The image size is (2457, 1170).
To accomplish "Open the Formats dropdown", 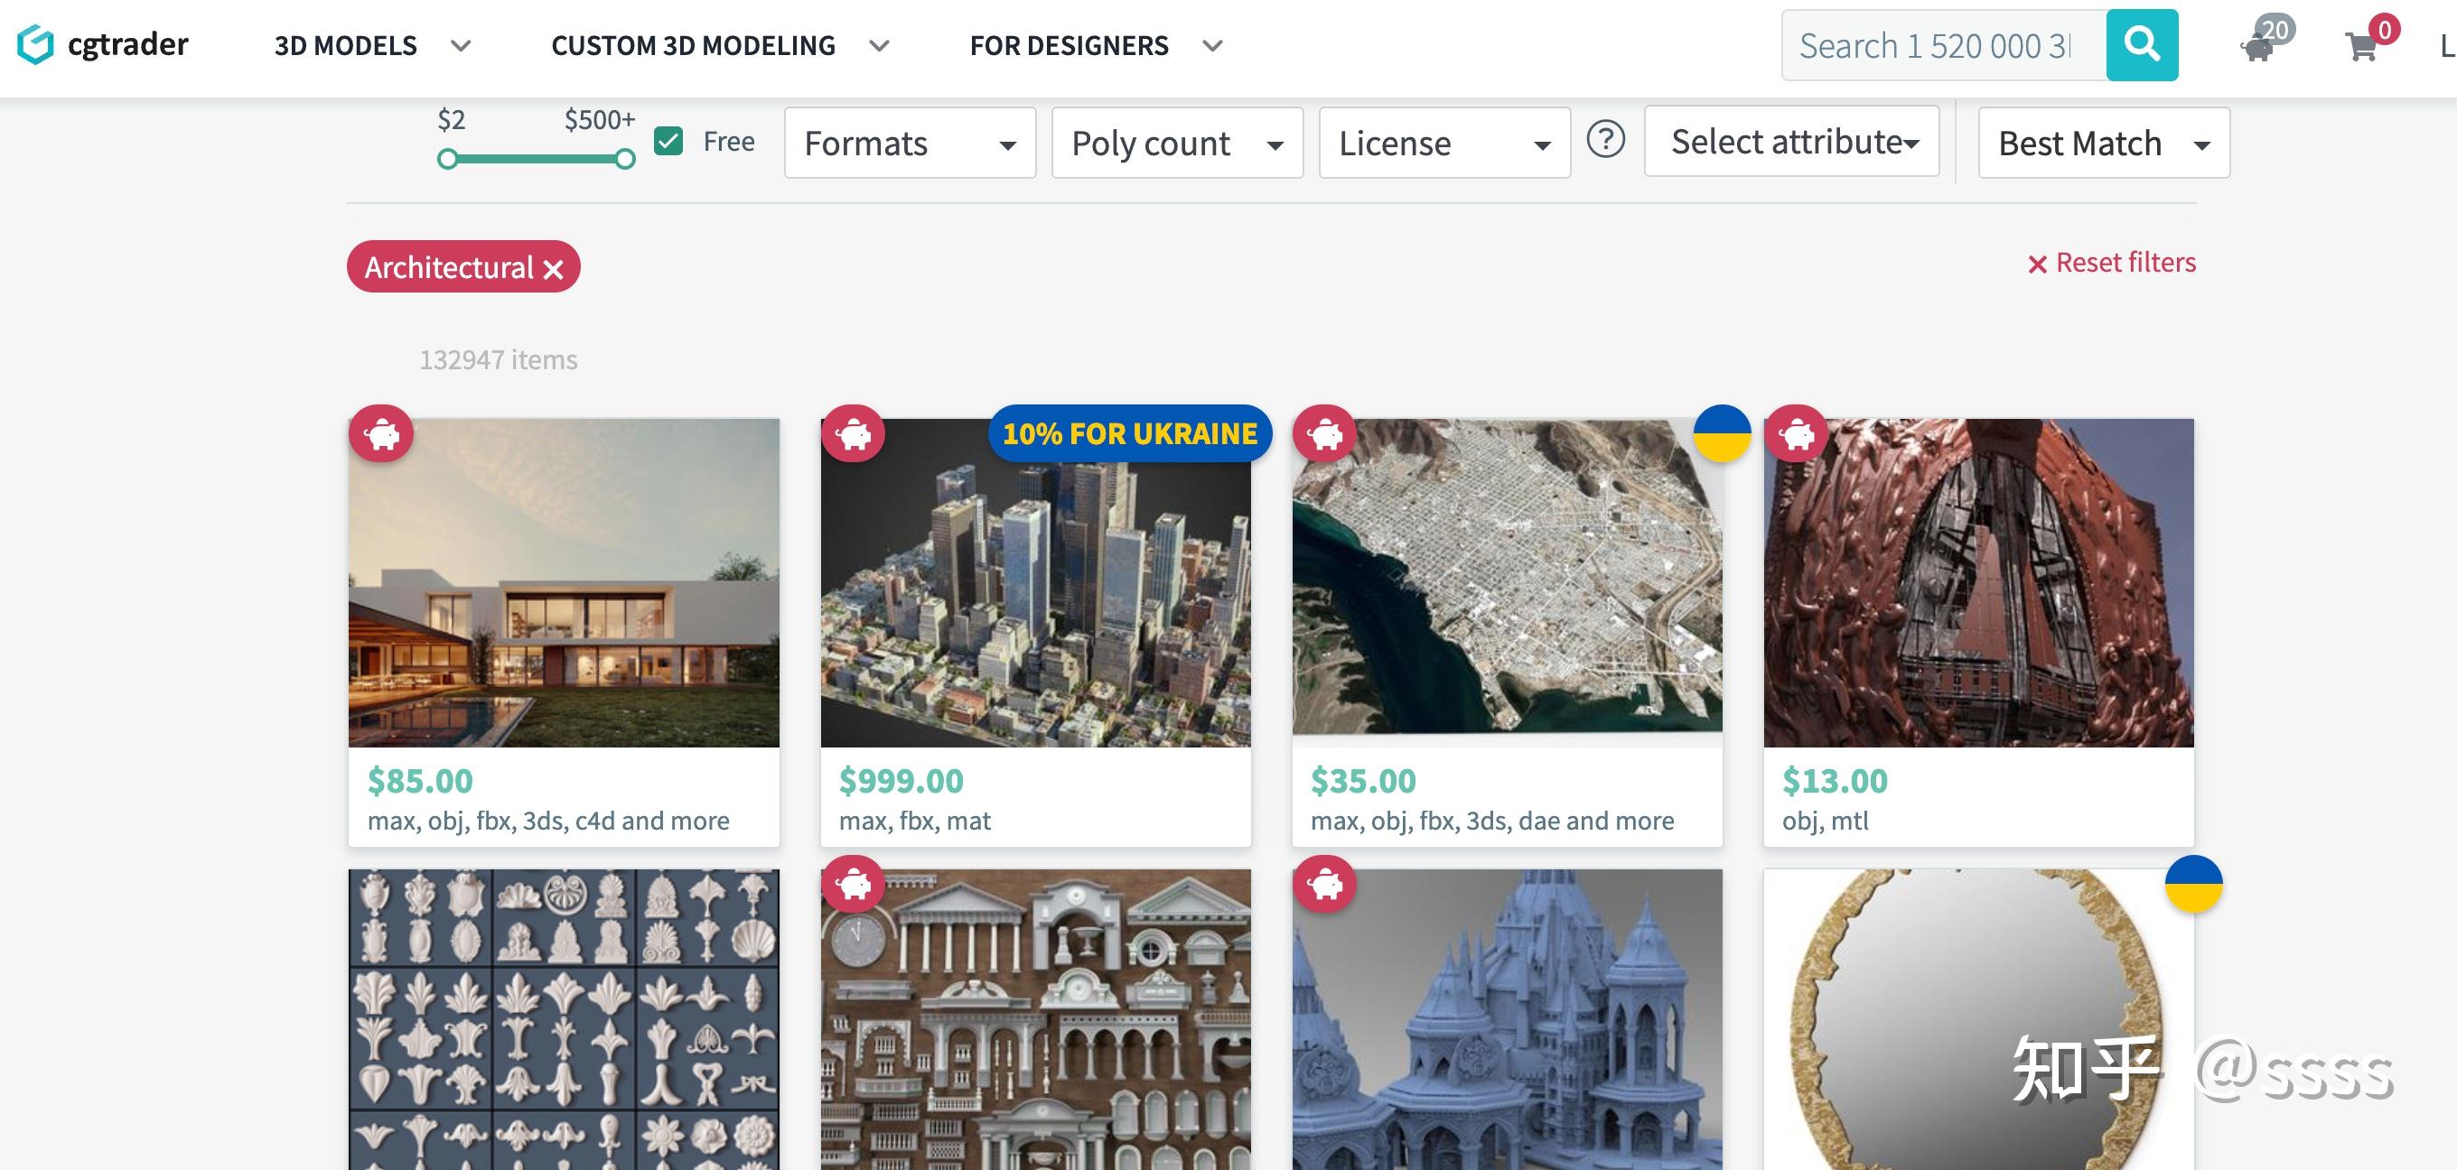I will pyautogui.click(x=909, y=143).
